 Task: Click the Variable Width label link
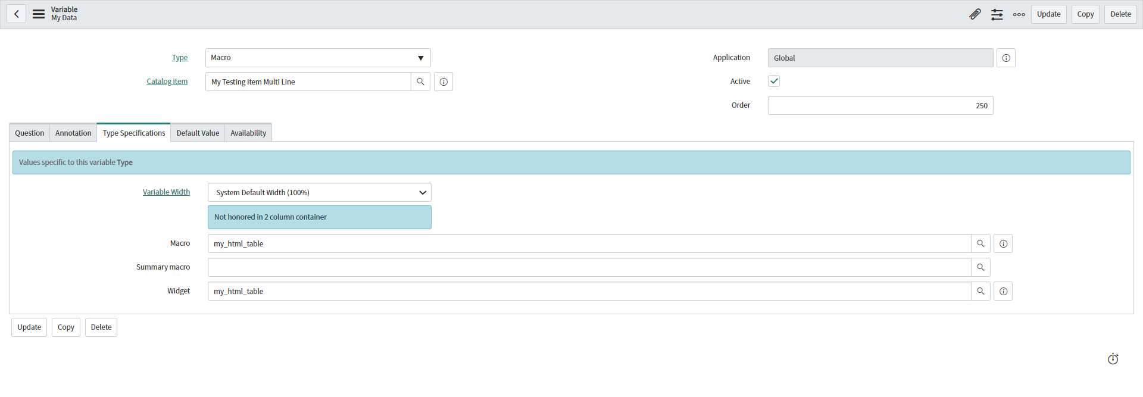166,192
